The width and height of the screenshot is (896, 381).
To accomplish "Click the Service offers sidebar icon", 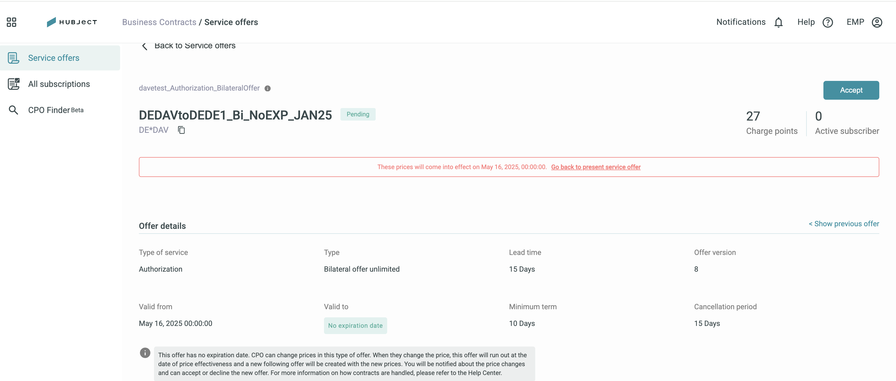I will coord(14,58).
